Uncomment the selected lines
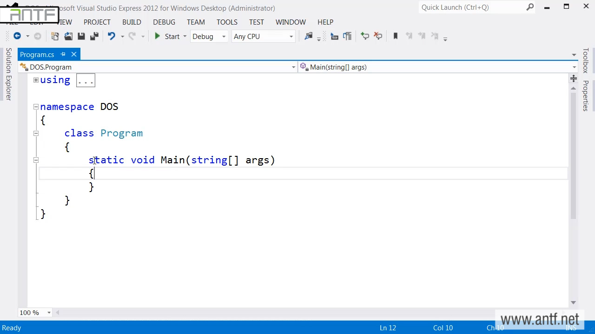This screenshot has width=595, height=334. (378, 36)
